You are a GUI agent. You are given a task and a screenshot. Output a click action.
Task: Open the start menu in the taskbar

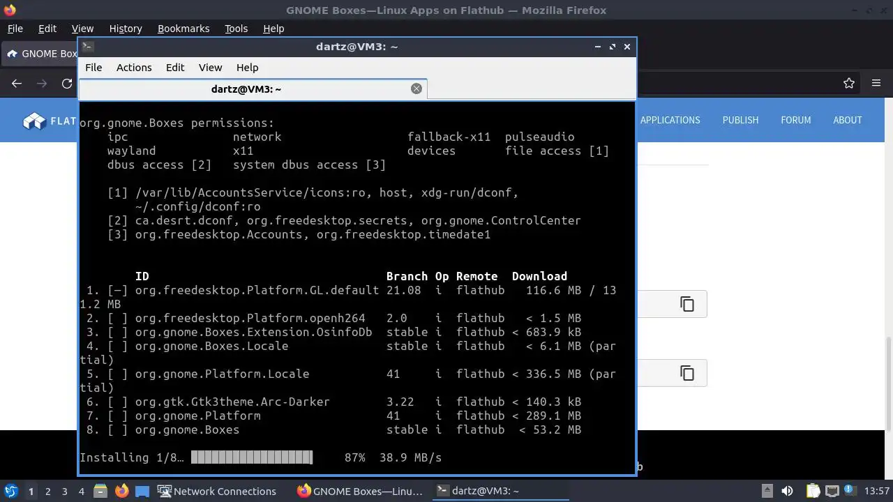coord(10,491)
